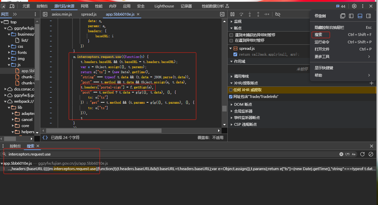Open drawer three-dot menu
The image size is (378, 205).
pyautogui.click(x=3, y=146)
